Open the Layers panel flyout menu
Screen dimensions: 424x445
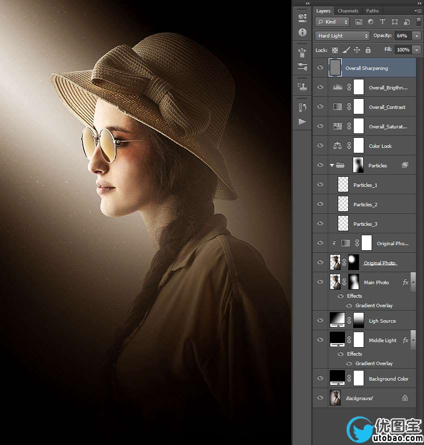418,10
